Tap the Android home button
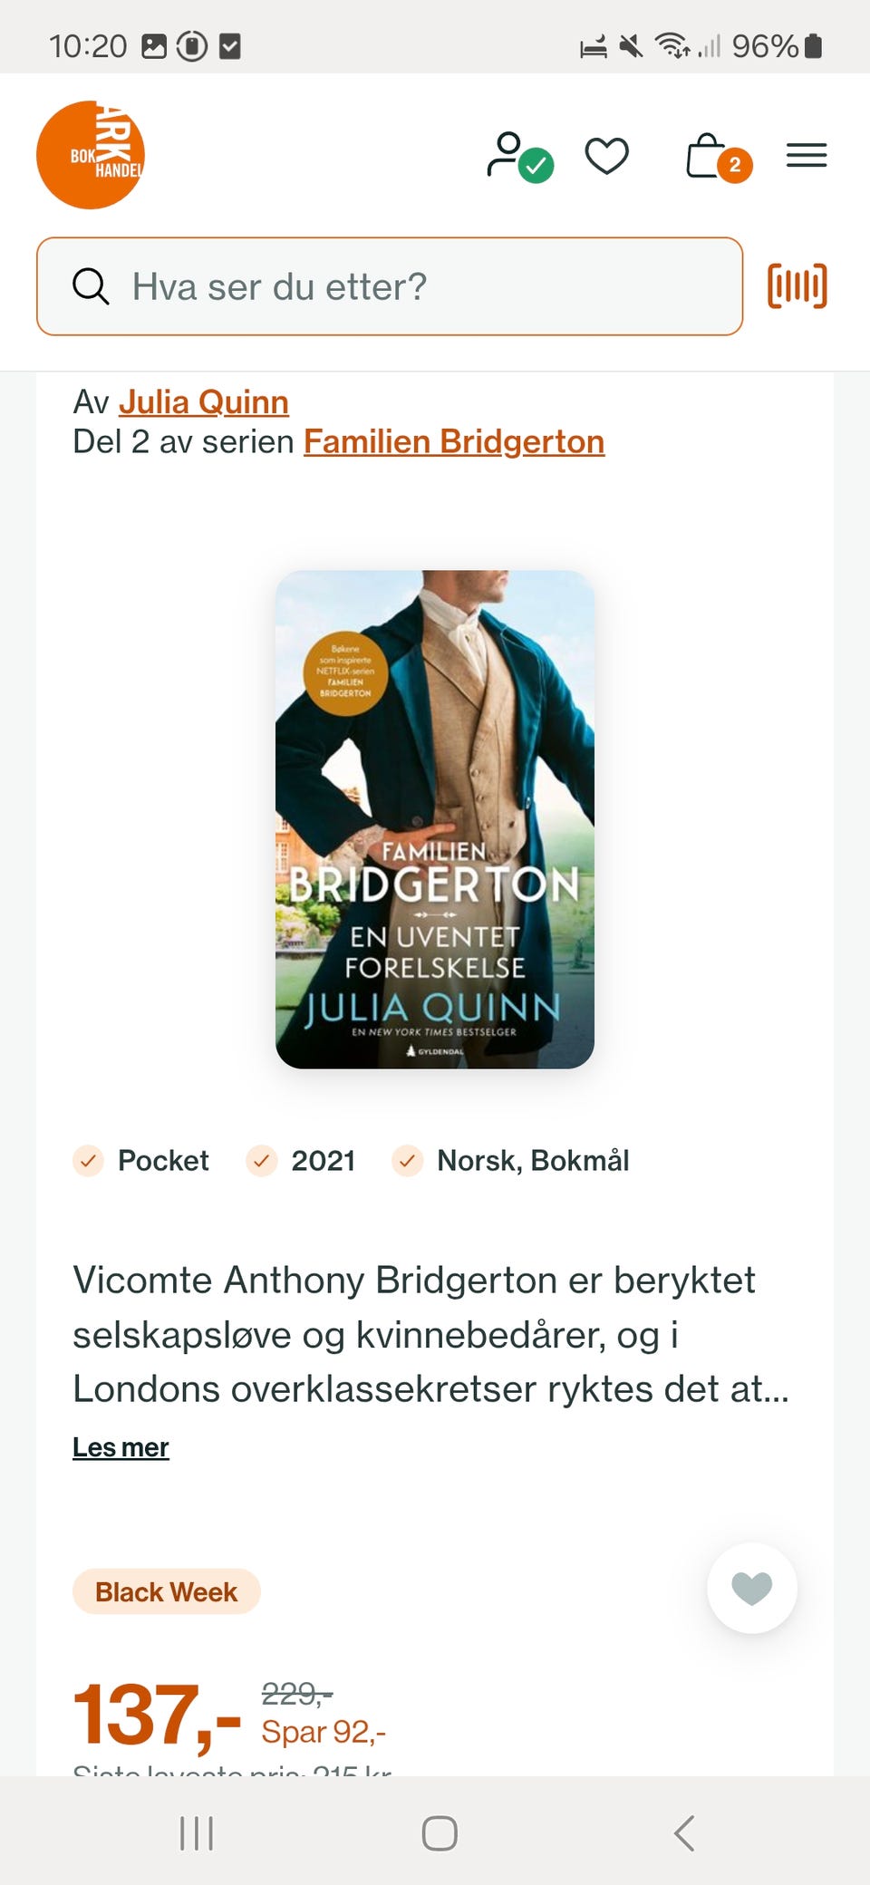870x1885 pixels. click(x=440, y=1833)
